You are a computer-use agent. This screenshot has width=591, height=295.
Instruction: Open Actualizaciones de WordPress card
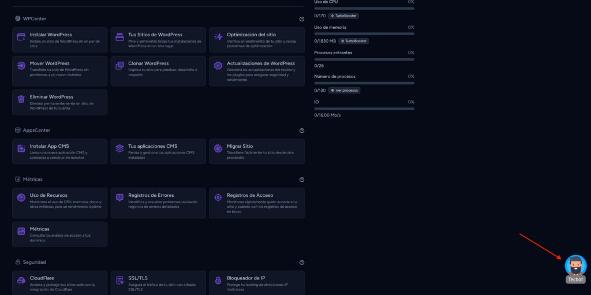pyautogui.click(x=257, y=71)
